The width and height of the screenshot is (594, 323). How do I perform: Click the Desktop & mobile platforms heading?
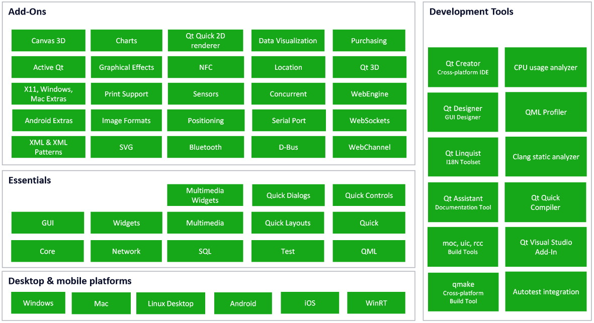[70, 281]
